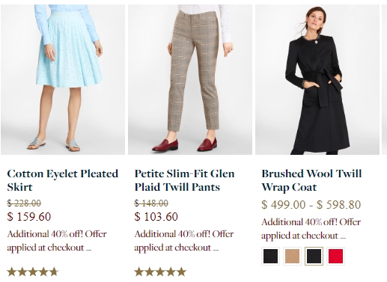This screenshot has height=282, width=387.
Task: Click the pants sale price $103.60
Action: coord(156,216)
